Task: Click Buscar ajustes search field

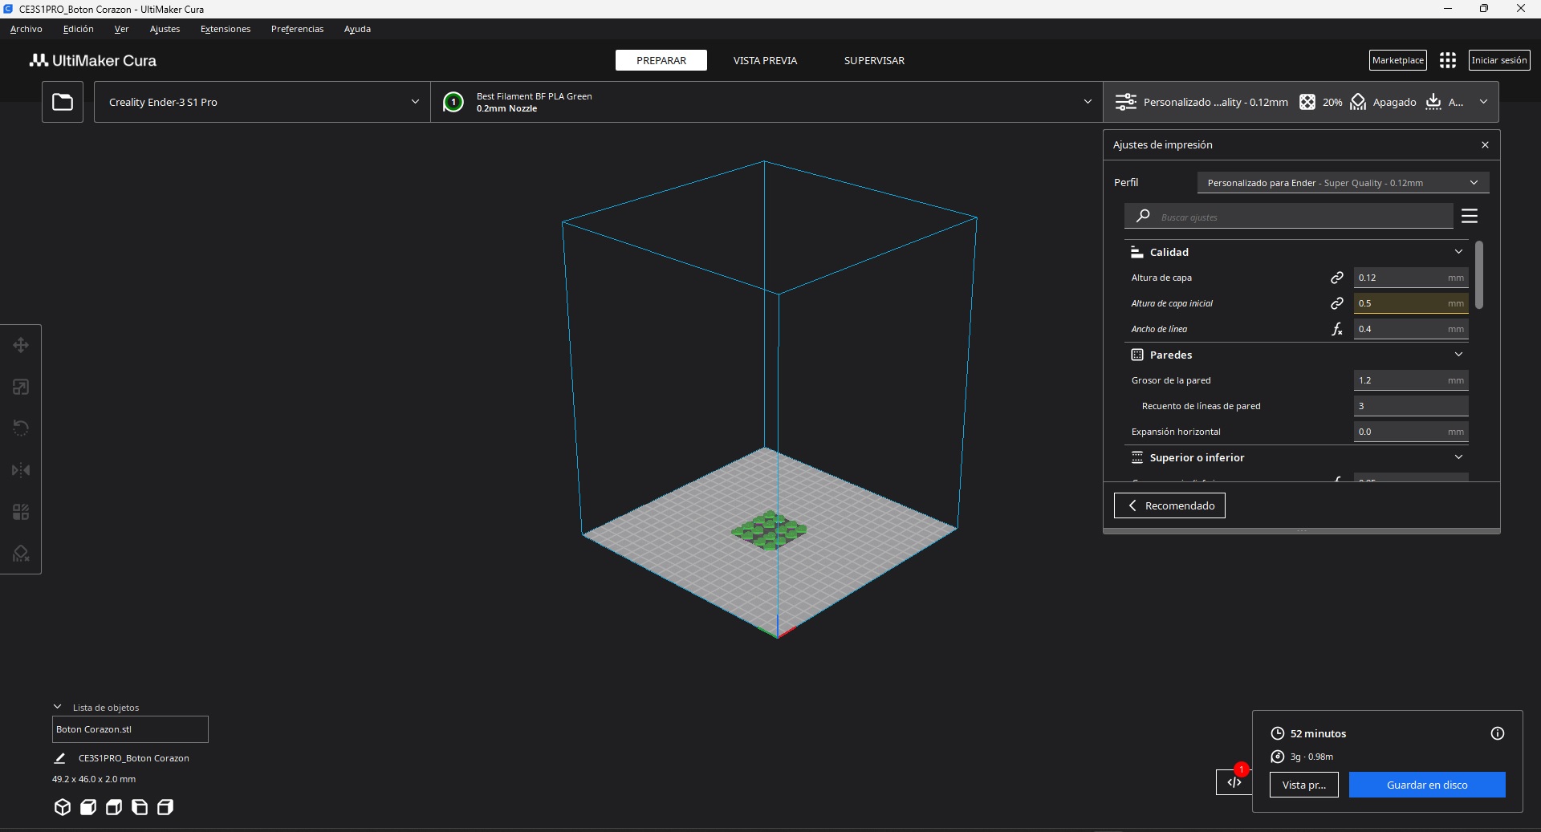Action: (1289, 217)
